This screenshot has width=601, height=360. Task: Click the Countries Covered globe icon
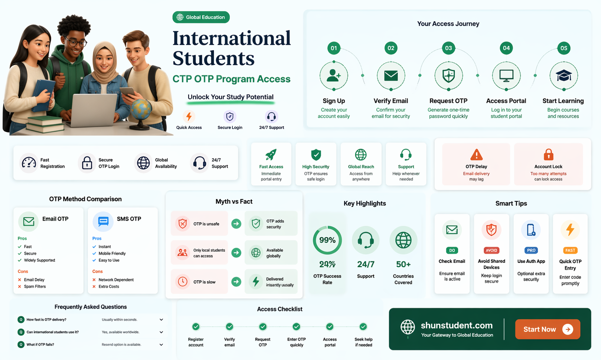[403, 240]
